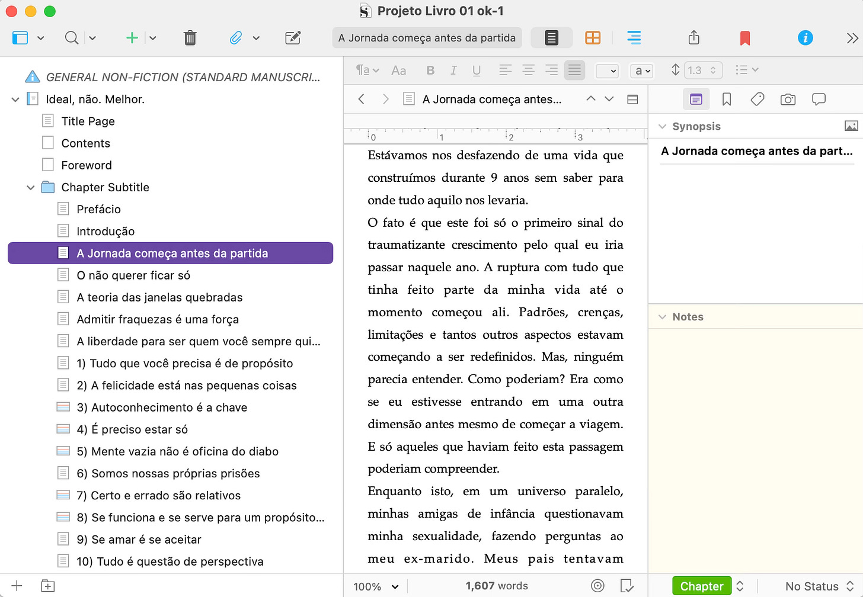The width and height of the screenshot is (863, 597).
Task: Center align text
Action: 528,70
